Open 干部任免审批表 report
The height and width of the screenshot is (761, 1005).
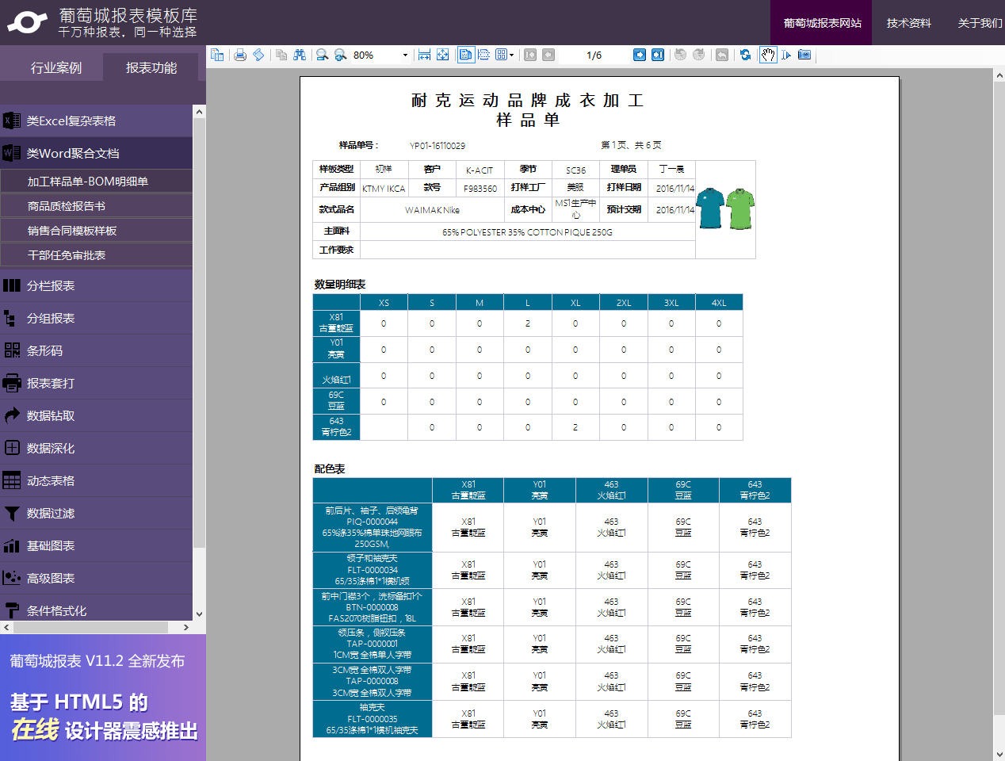(96, 254)
